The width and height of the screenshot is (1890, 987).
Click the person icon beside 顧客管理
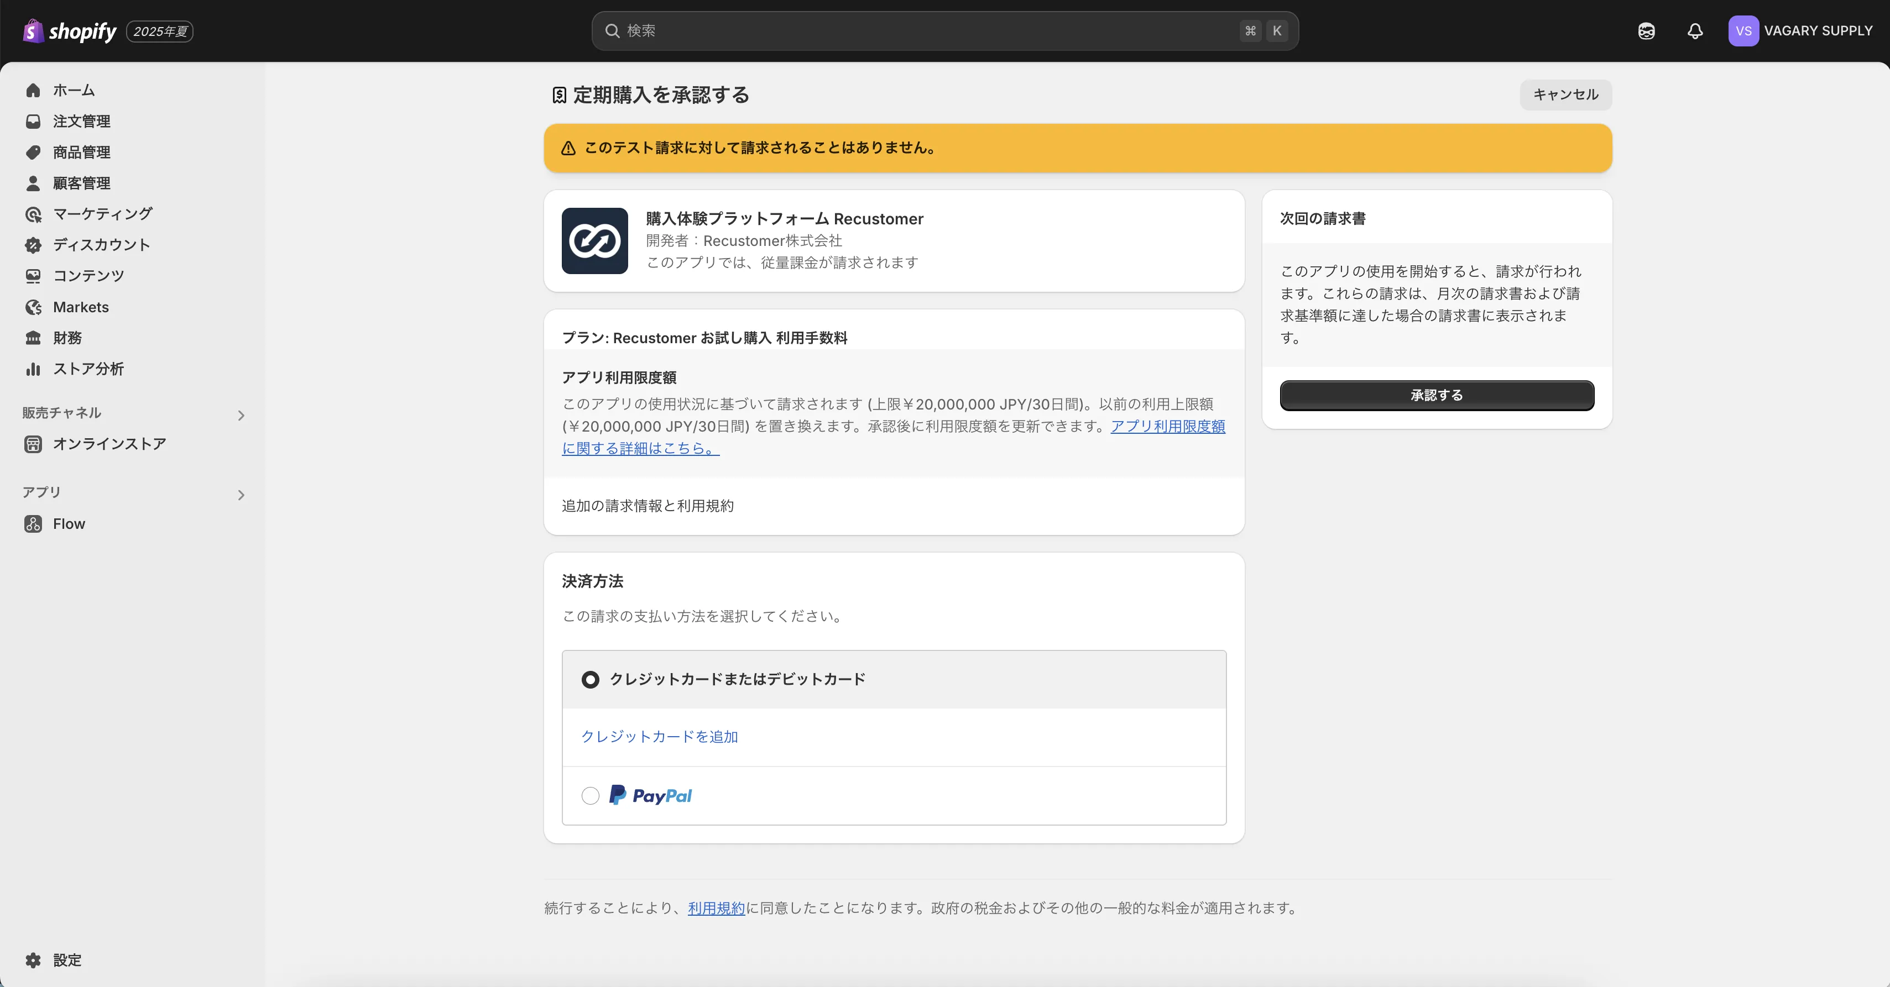[x=33, y=182]
